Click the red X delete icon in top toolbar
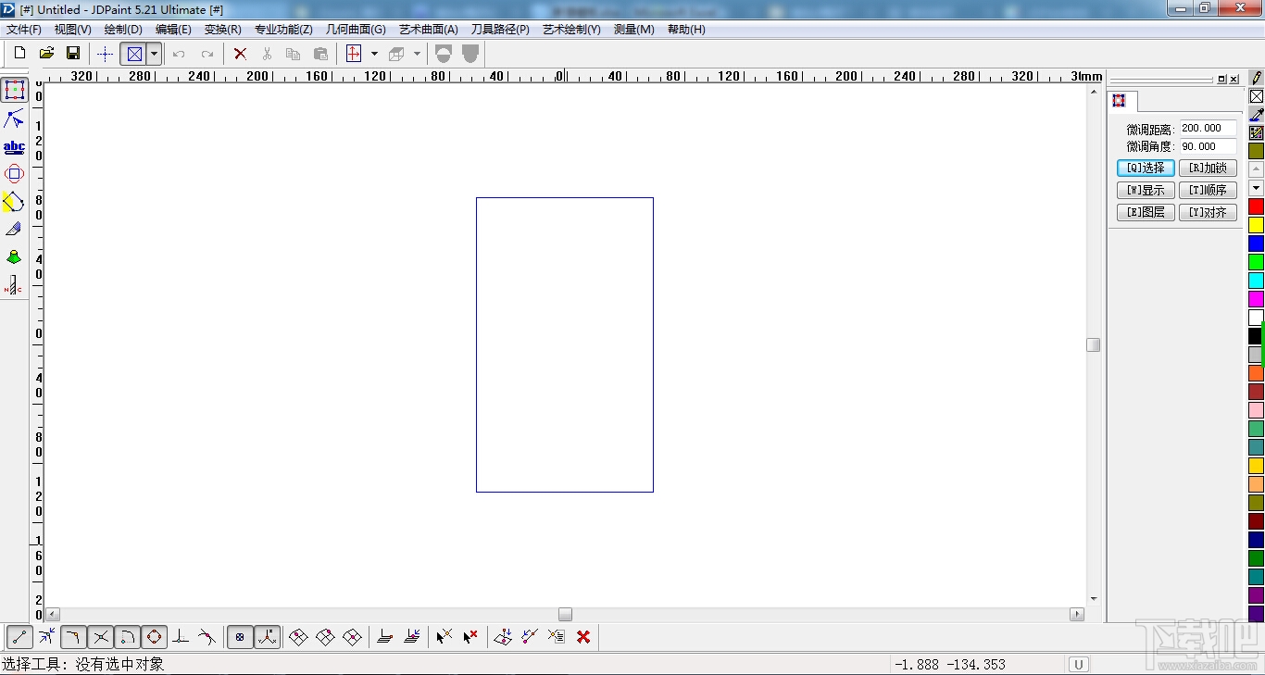 240,54
